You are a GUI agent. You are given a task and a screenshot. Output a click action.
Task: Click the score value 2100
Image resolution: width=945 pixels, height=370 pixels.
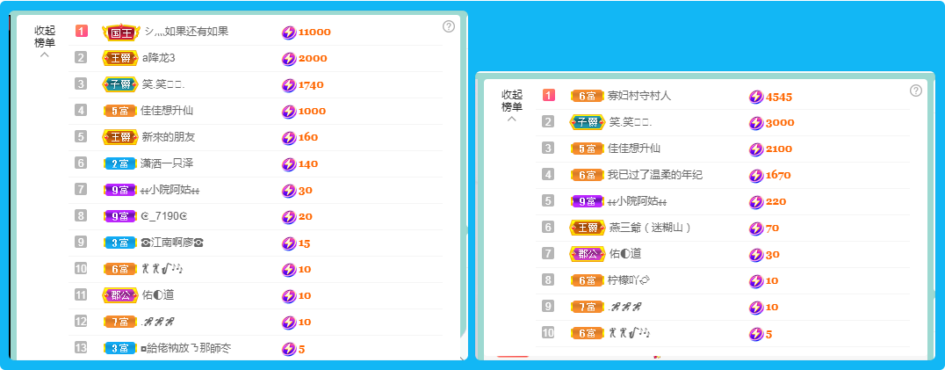click(779, 149)
